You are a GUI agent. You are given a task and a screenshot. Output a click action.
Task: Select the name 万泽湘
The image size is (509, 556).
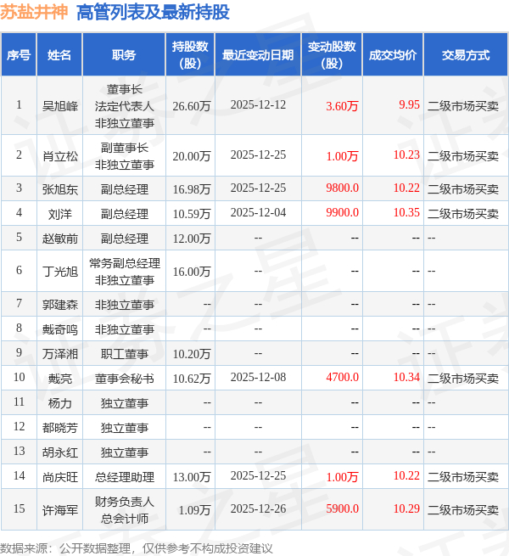tap(60, 353)
